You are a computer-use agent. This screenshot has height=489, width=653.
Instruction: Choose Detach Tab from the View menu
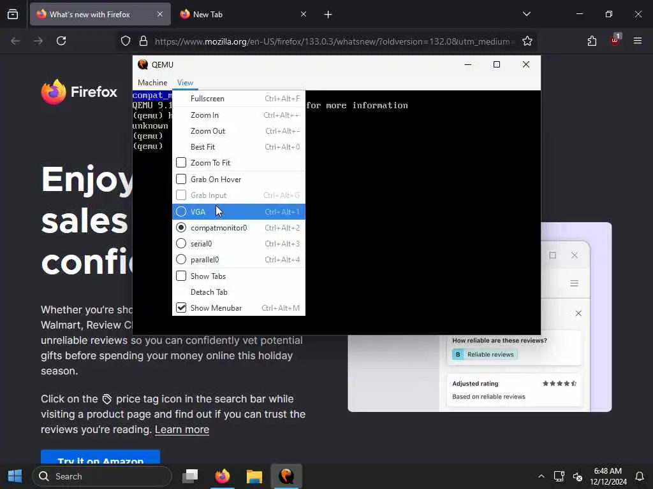point(238,292)
